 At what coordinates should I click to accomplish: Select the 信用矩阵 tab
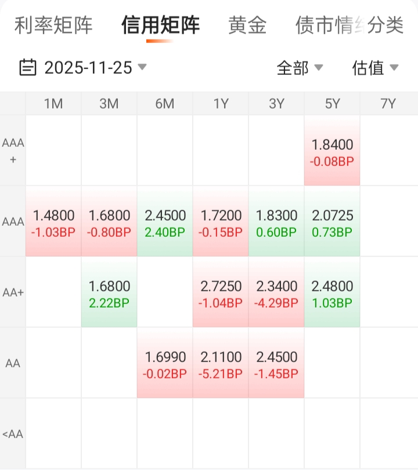coord(161,26)
